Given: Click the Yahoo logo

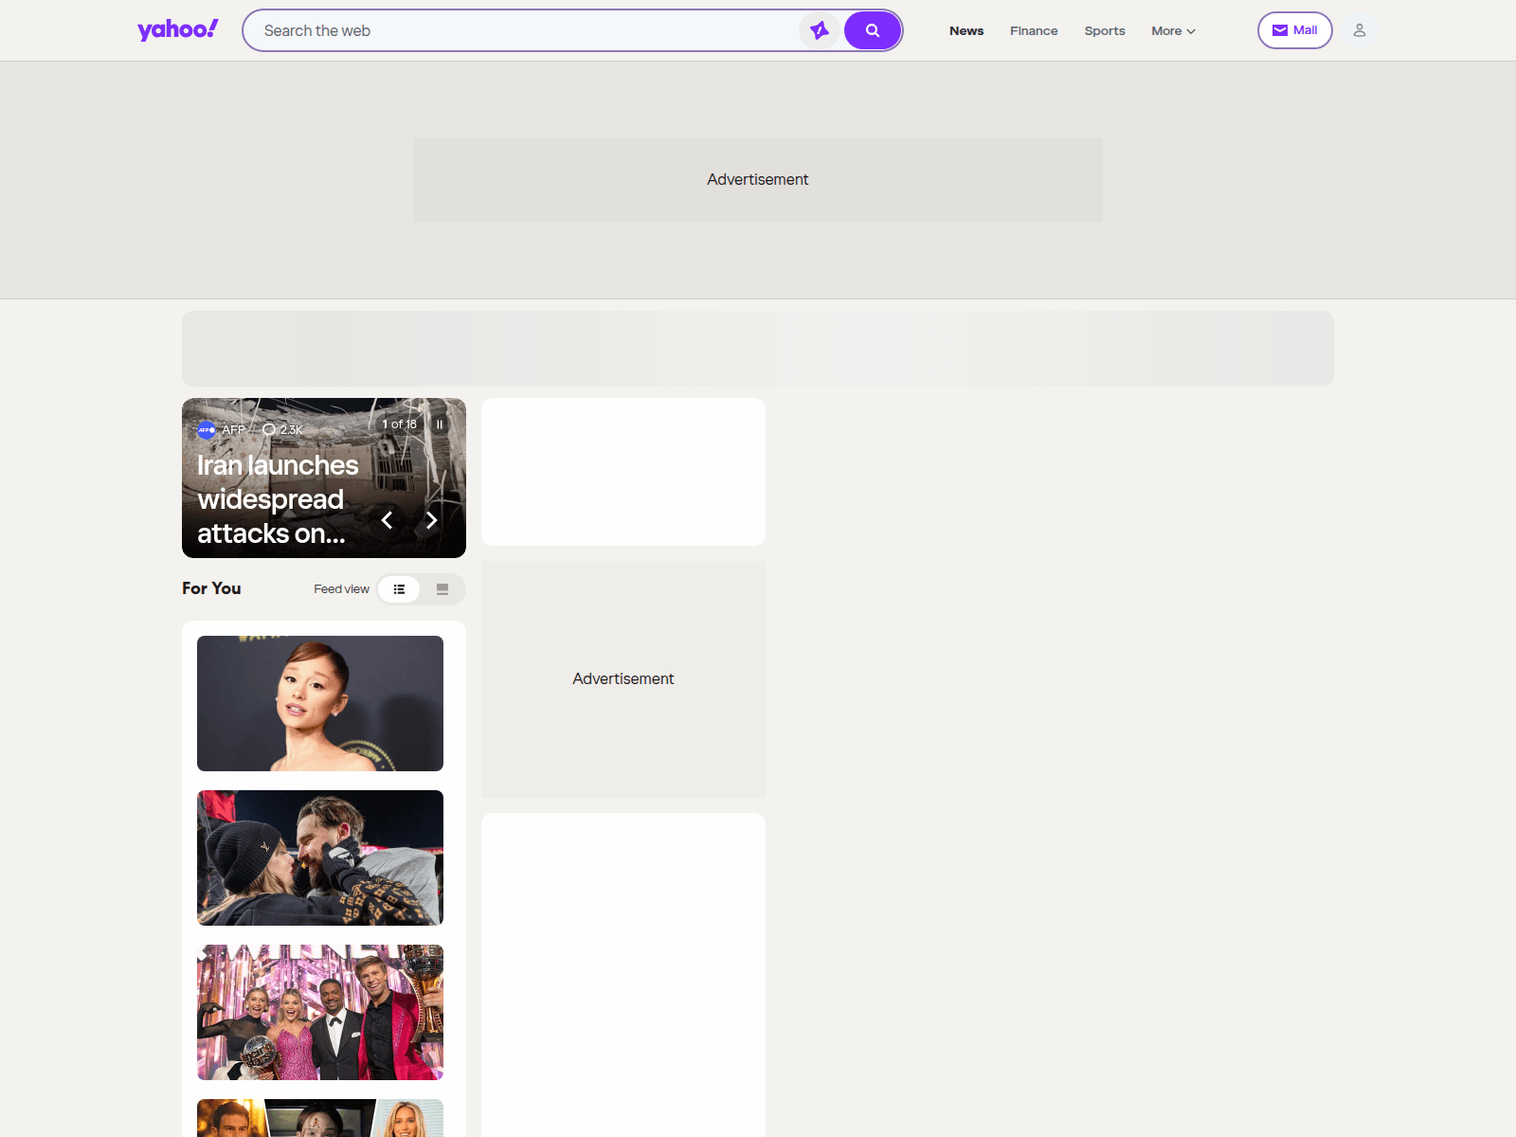Looking at the screenshot, I should point(178,30).
